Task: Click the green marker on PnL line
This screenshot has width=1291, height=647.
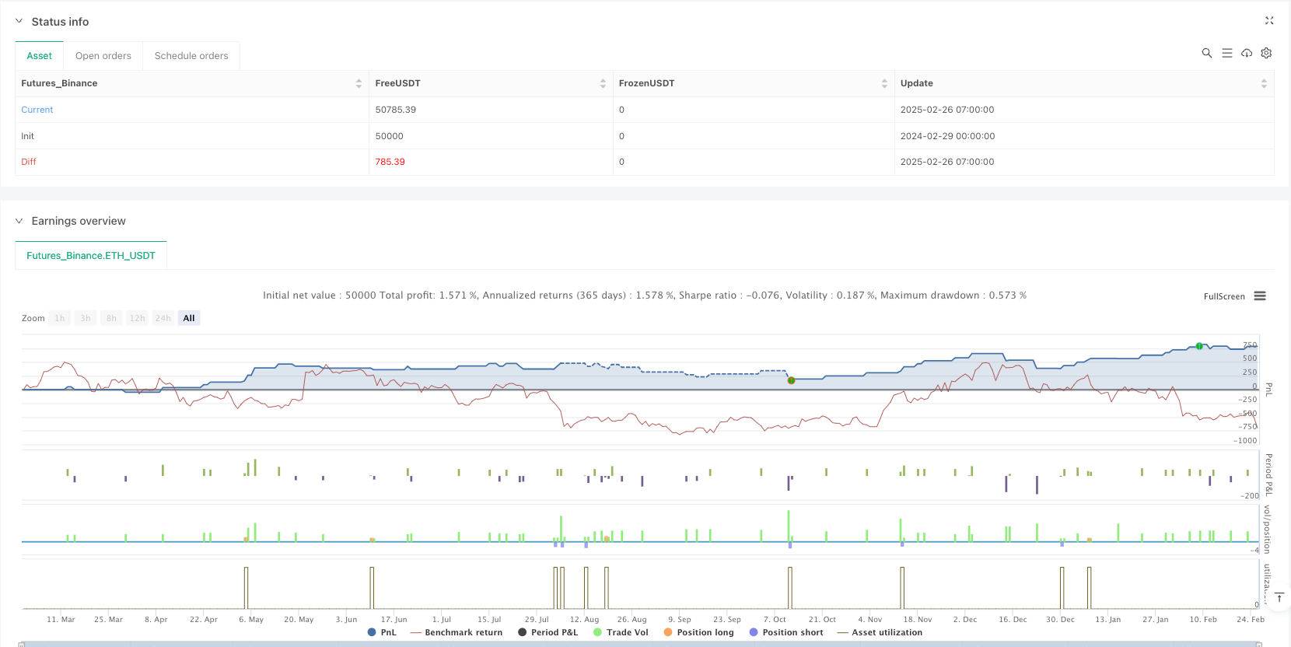Action: pyautogui.click(x=1199, y=346)
